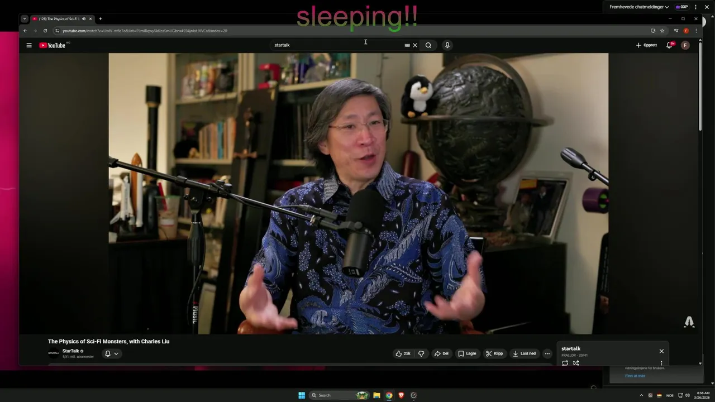Dislike the Charles Liu video
Image resolution: width=715 pixels, height=402 pixels.
click(421, 353)
